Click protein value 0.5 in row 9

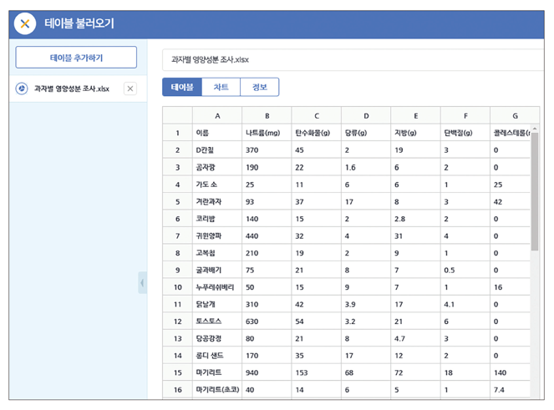click(x=465, y=271)
